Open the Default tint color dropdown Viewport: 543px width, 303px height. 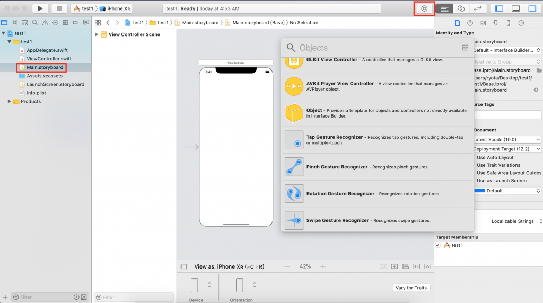pyautogui.click(x=507, y=191)
